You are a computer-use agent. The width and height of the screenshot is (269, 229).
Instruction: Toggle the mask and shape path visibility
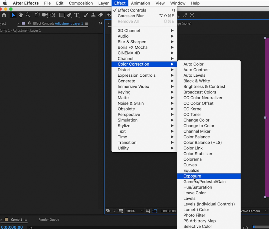point(155,211)
